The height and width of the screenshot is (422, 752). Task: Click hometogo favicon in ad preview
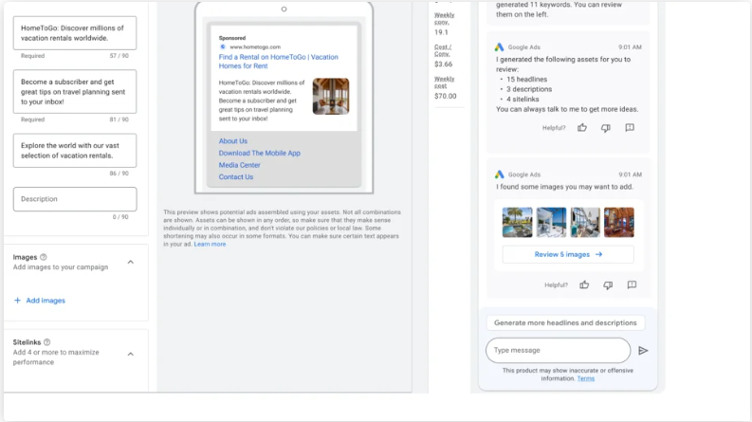(x=223, y=47)
